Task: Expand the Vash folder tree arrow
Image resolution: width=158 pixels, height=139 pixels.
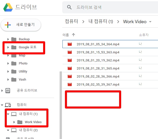Action: (x=8, y=80)
